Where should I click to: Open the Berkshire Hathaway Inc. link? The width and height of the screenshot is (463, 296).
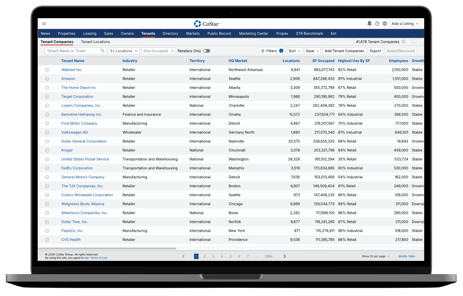(82, 115)
